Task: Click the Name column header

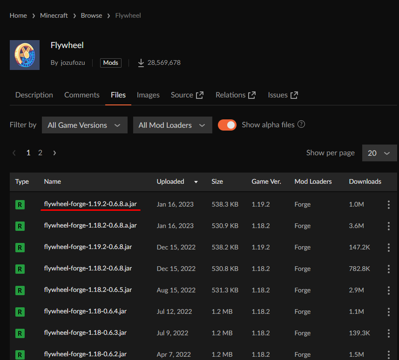Action: pyautogui.click(x=53, y=181)
